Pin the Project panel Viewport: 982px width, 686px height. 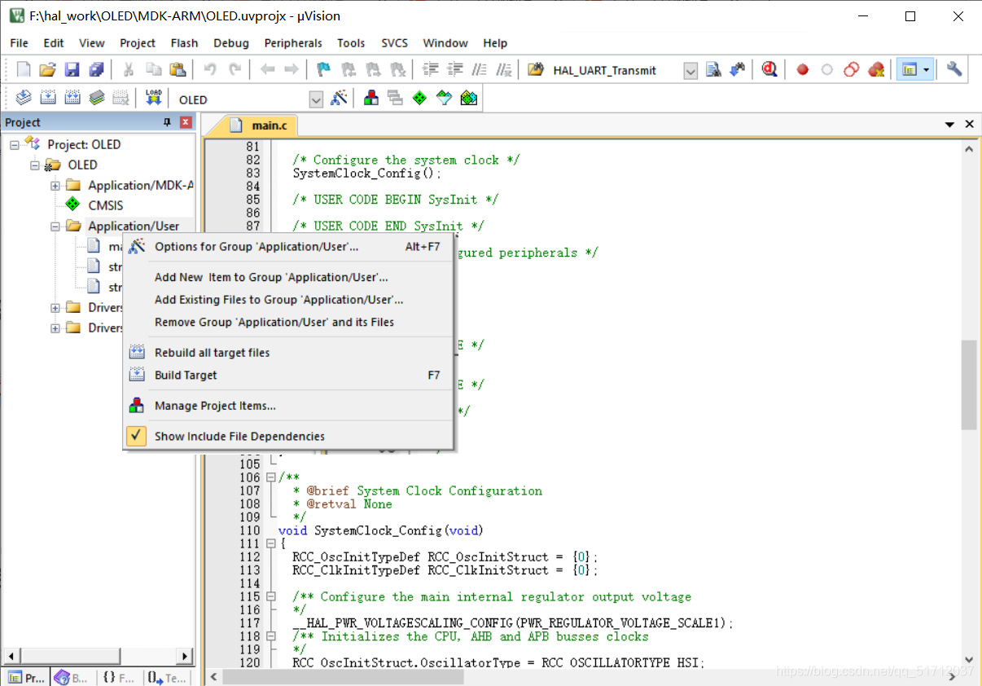pos(167,122)
